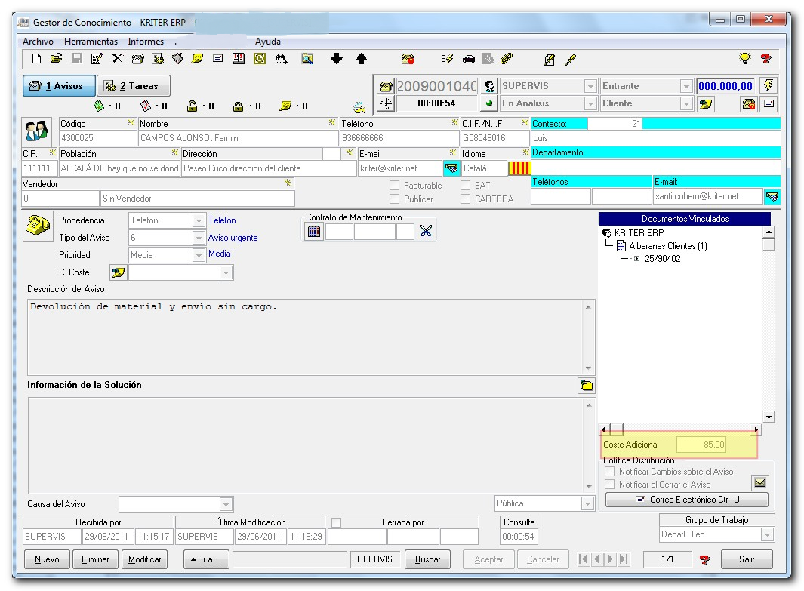Screen dimensions: 804x591
Task: Click the envelope icon next to santi.cubero@kriter.net
Action: pyautogui.click(x=772, y=196)
